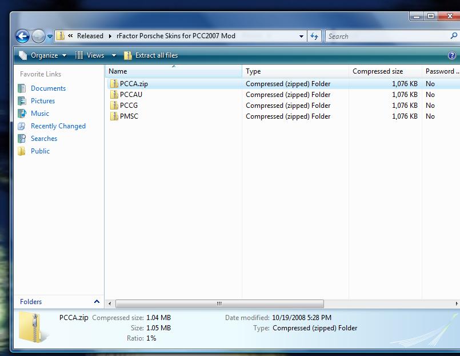The image size is (460, 356).
Task: Select the PCCG file
Action: 129,106
